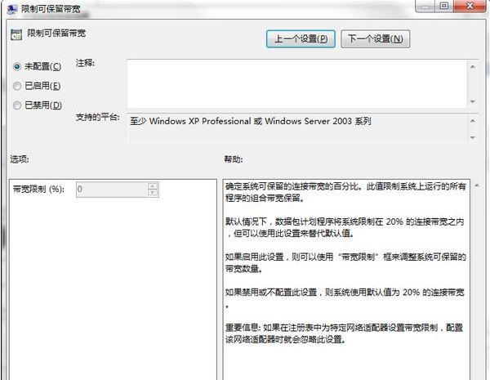Click inside the 注释 comment text box
Viewport: 490px width, 380px height.
[297, 83]
